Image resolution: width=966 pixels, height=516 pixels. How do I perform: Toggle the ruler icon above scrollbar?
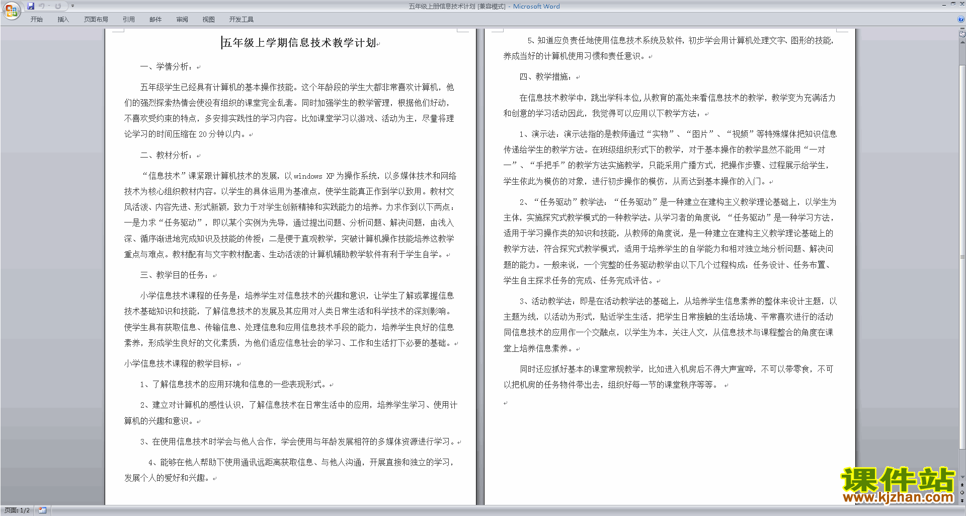point(962,34)
